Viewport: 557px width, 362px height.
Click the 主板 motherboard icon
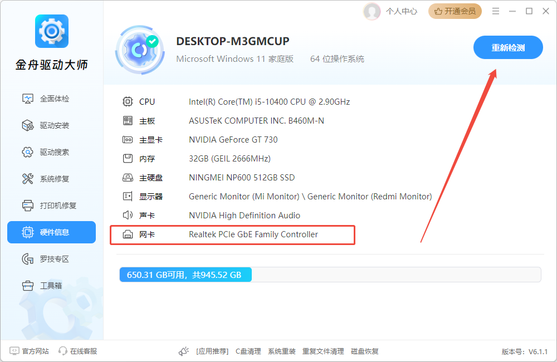(x=128, y=121)
